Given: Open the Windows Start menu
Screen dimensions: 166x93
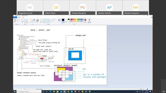Looking at the screenshot, I should [15, 91].
